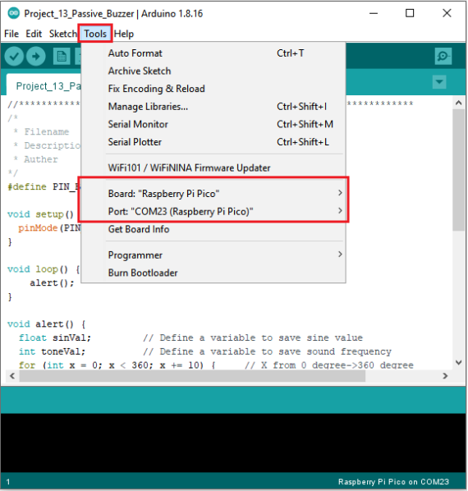
Task: Click the New sketch document icon
Action: 62,57
